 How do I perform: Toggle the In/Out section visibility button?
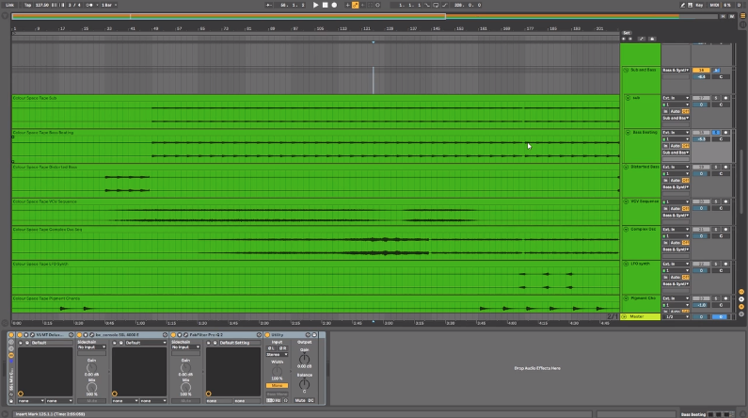tap(741, 292)
